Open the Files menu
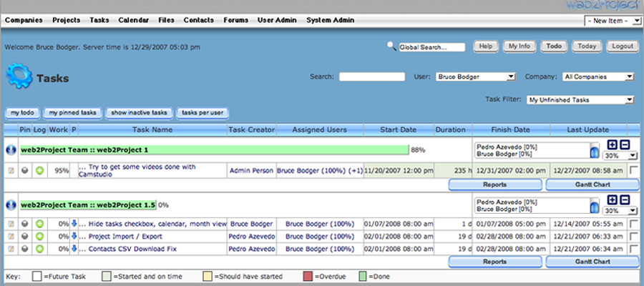This screenshot has height=286, width=644. pyautogui.click(x=166, y=20)
